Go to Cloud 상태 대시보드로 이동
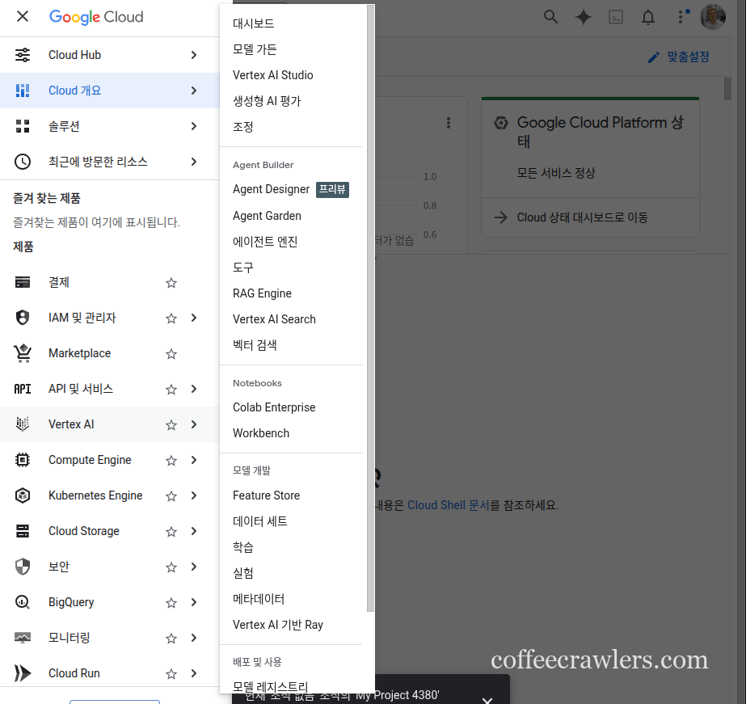746x704 pixels. coord(582,217)
